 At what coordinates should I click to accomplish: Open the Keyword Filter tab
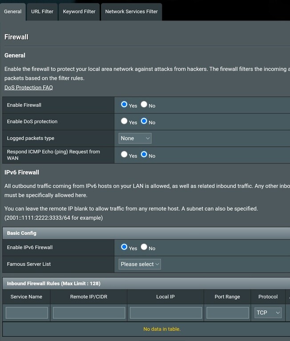tap(79, 12)
